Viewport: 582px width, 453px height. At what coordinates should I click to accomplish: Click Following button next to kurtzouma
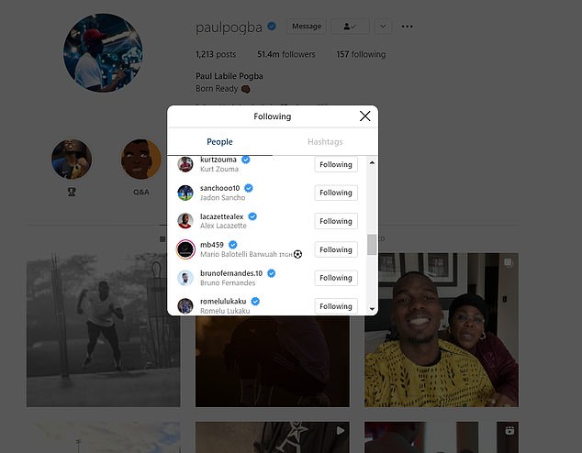pos(336,164)
